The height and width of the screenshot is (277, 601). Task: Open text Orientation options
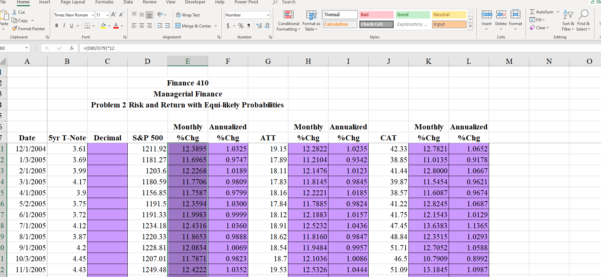point(162,15)
